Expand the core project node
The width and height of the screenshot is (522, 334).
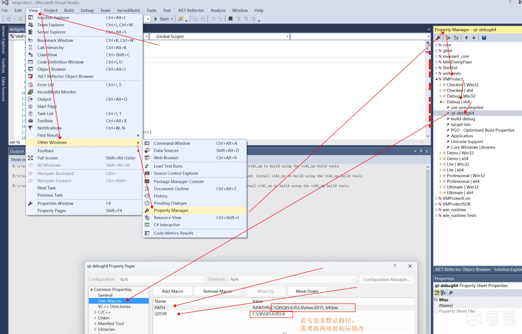(436, 45)
